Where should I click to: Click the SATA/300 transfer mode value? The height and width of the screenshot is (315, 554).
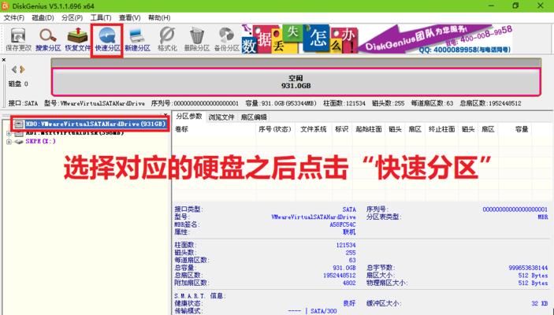323,311
